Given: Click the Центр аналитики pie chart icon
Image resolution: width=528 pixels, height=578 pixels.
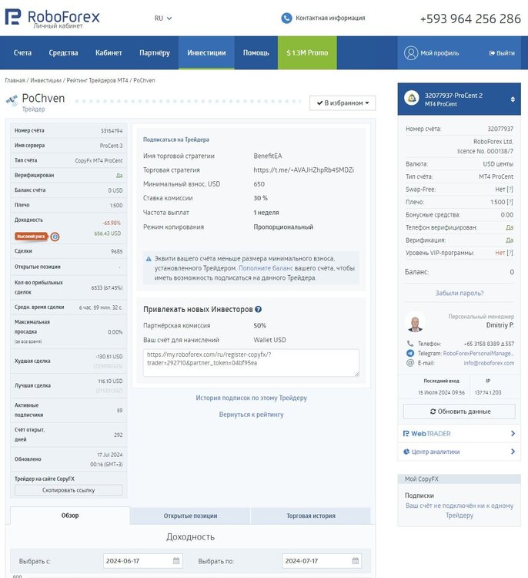Looking at the screenshot, I should [406, 452].
